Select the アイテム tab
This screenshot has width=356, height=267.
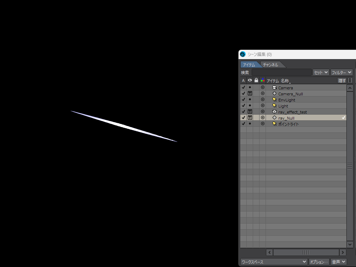[249, 65]
